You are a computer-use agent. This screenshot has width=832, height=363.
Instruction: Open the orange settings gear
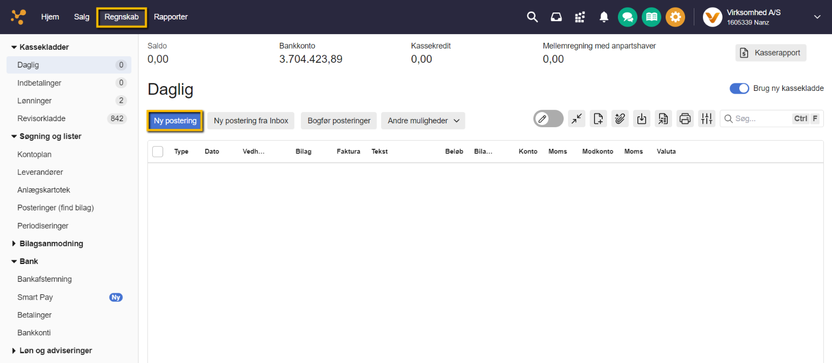675,17
